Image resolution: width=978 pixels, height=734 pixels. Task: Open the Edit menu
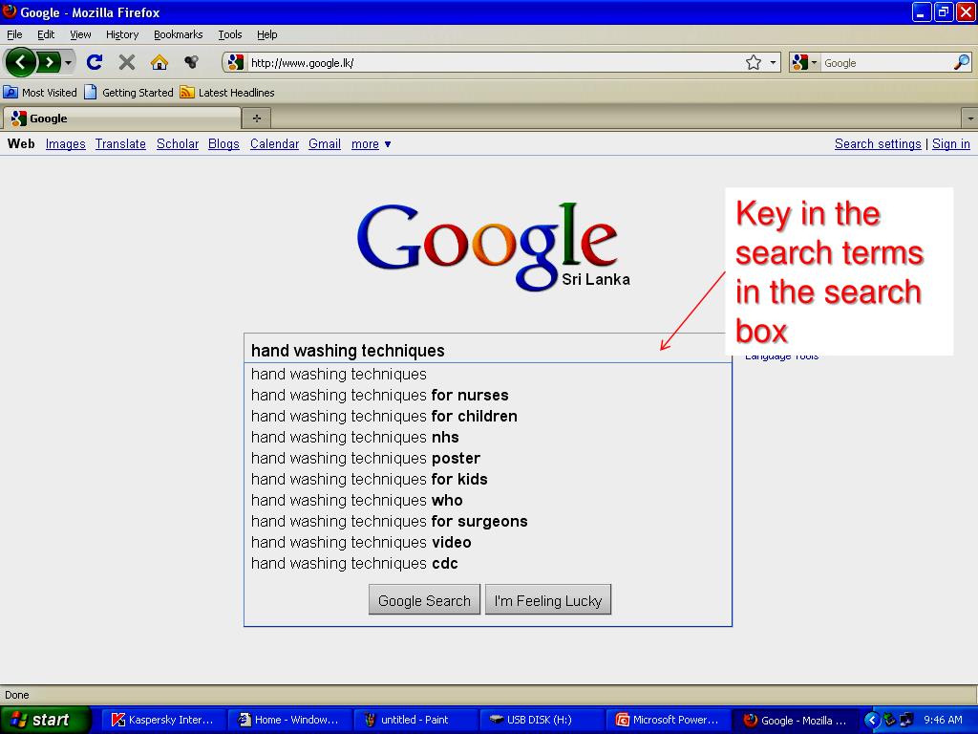[x=46, y=34]
